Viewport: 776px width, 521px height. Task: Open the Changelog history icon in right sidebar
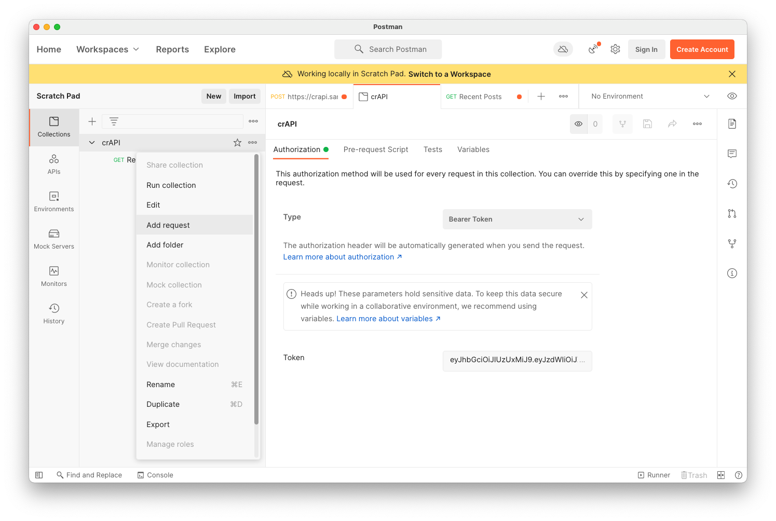click(x=732, y=184)
